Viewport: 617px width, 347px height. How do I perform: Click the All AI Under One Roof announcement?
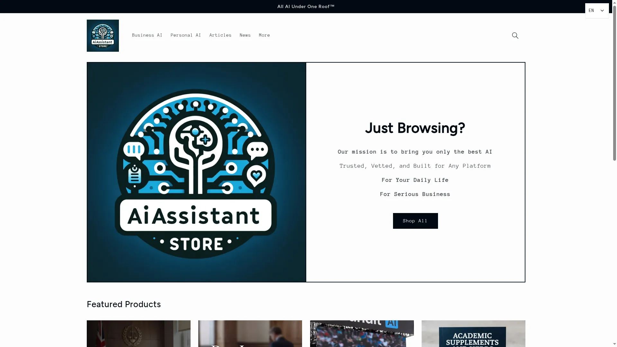click(306, 6)
